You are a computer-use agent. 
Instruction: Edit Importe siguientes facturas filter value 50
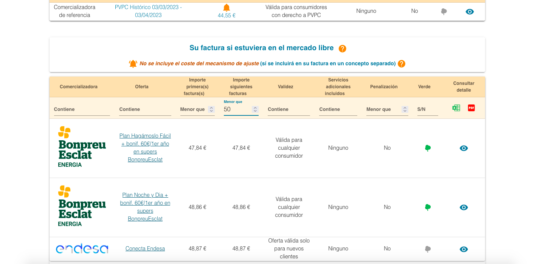tap(237, 109)
